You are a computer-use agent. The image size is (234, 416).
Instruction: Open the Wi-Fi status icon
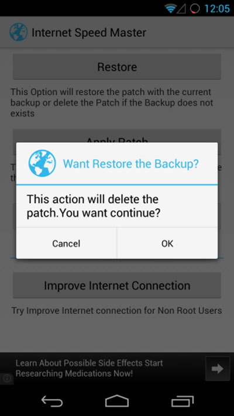(170, 9)
